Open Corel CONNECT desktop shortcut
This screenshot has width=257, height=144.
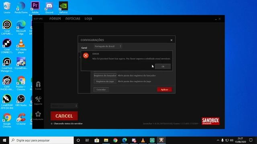pyautogui.click(x=7, y=46)
